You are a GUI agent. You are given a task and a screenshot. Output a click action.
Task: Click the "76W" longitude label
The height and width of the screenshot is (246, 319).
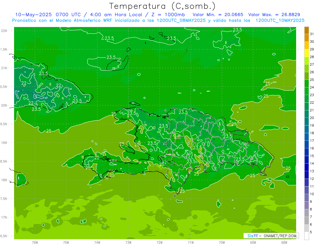(35, 243)
